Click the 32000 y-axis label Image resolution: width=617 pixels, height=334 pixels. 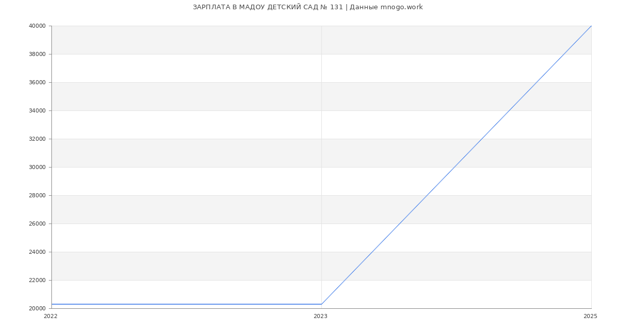tap(37, 139)
